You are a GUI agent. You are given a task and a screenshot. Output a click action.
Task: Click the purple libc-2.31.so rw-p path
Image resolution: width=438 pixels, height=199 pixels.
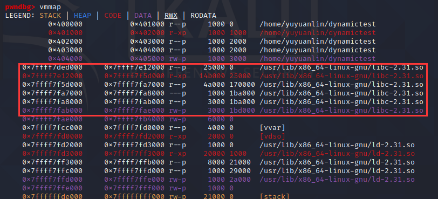point(341,111)
